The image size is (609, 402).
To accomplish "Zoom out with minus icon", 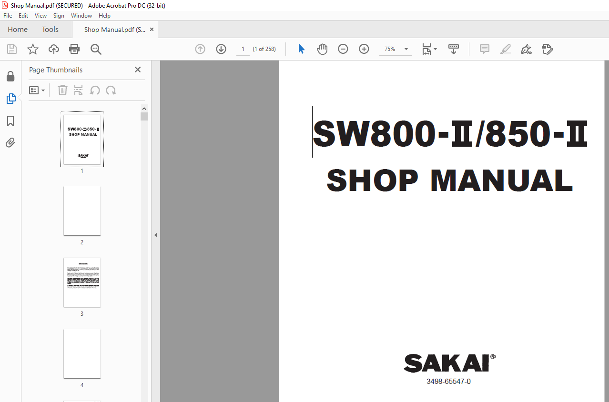I will (343, 49).
